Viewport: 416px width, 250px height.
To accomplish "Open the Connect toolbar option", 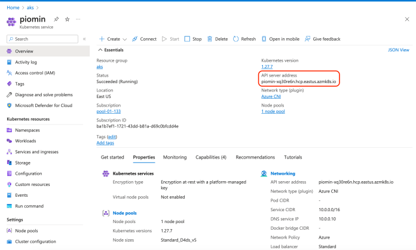I will click(144, 39).
